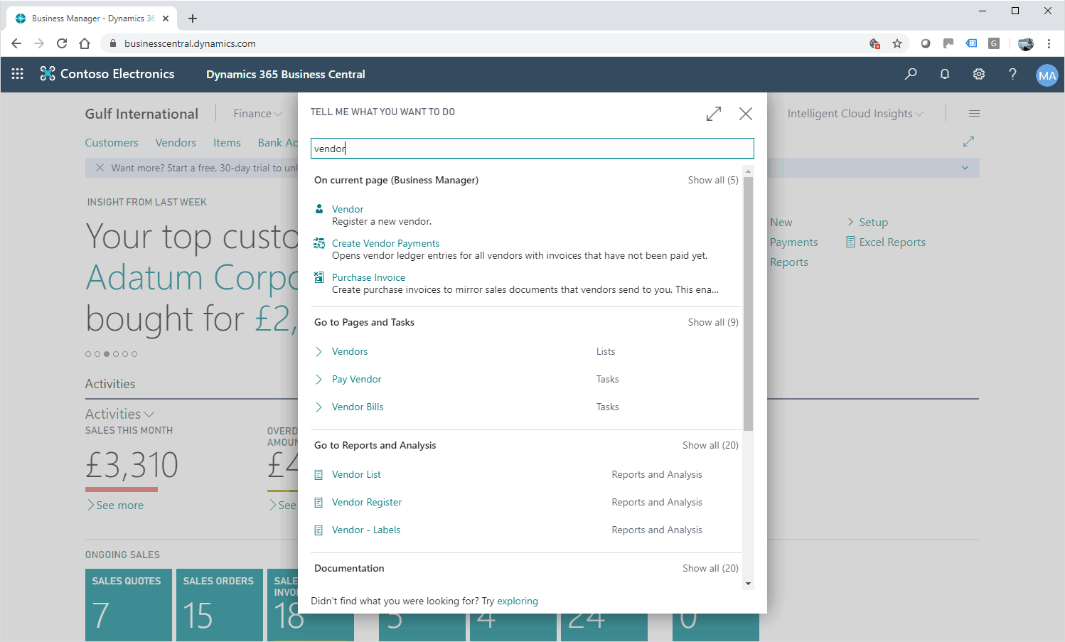Image resolution: width=1065 pixels, height=642 pixels.
Task: Click the page expand arrows icon
Action: pos(968,141)
